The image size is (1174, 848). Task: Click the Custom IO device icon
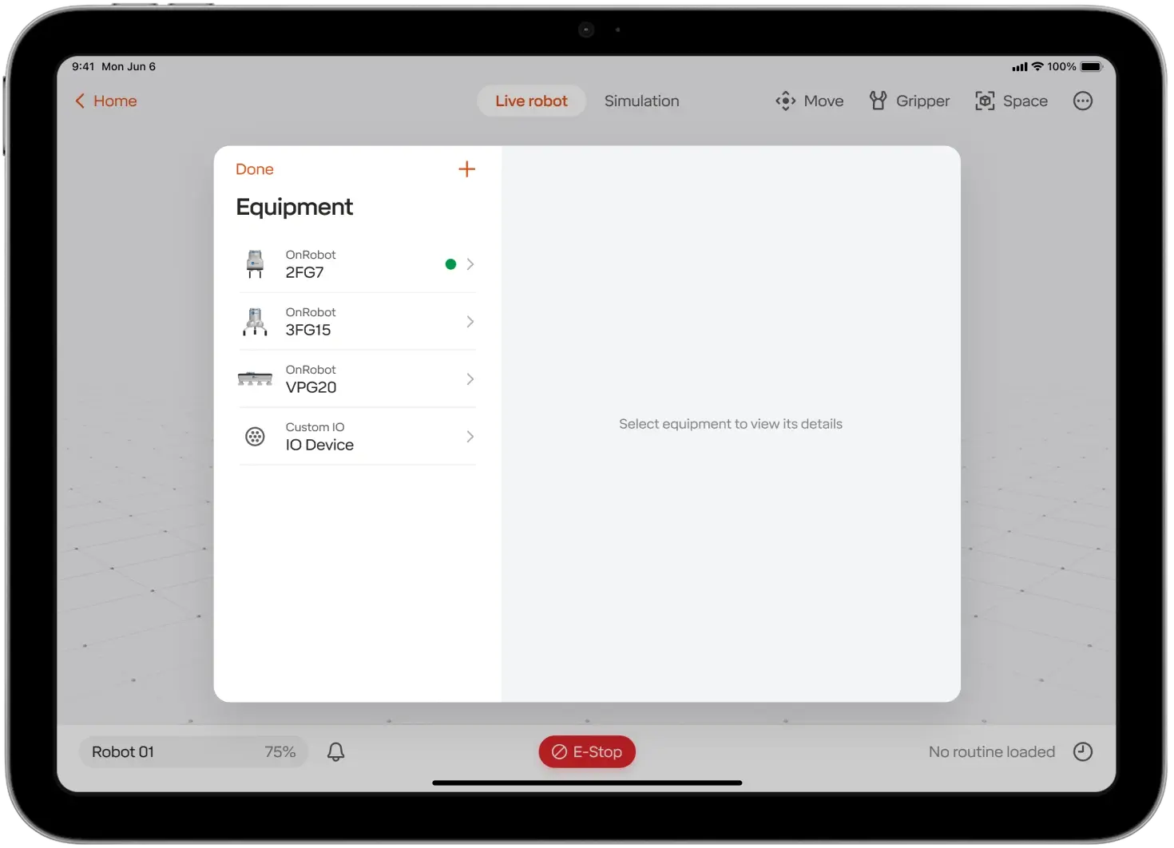(x=255, y=437)
